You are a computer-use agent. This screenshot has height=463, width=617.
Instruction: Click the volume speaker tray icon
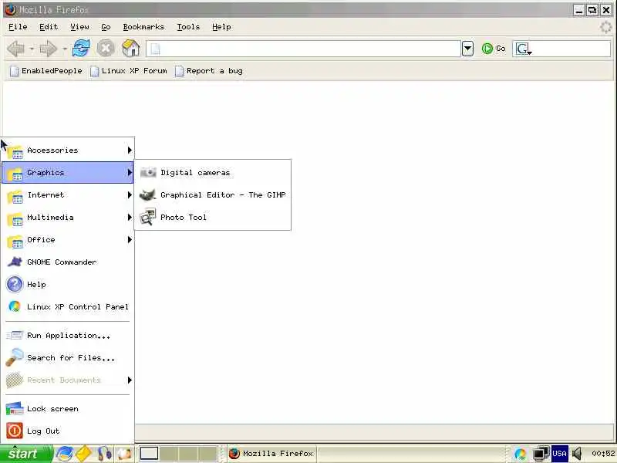coord(578,454)
